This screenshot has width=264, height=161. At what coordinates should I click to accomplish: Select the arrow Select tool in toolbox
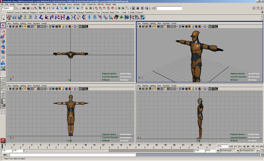3,25
